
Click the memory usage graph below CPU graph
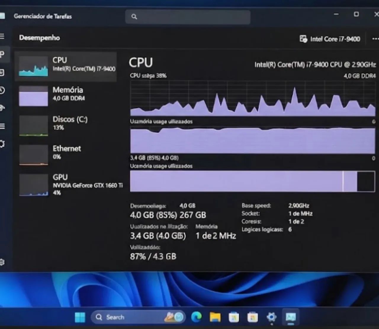253,140
